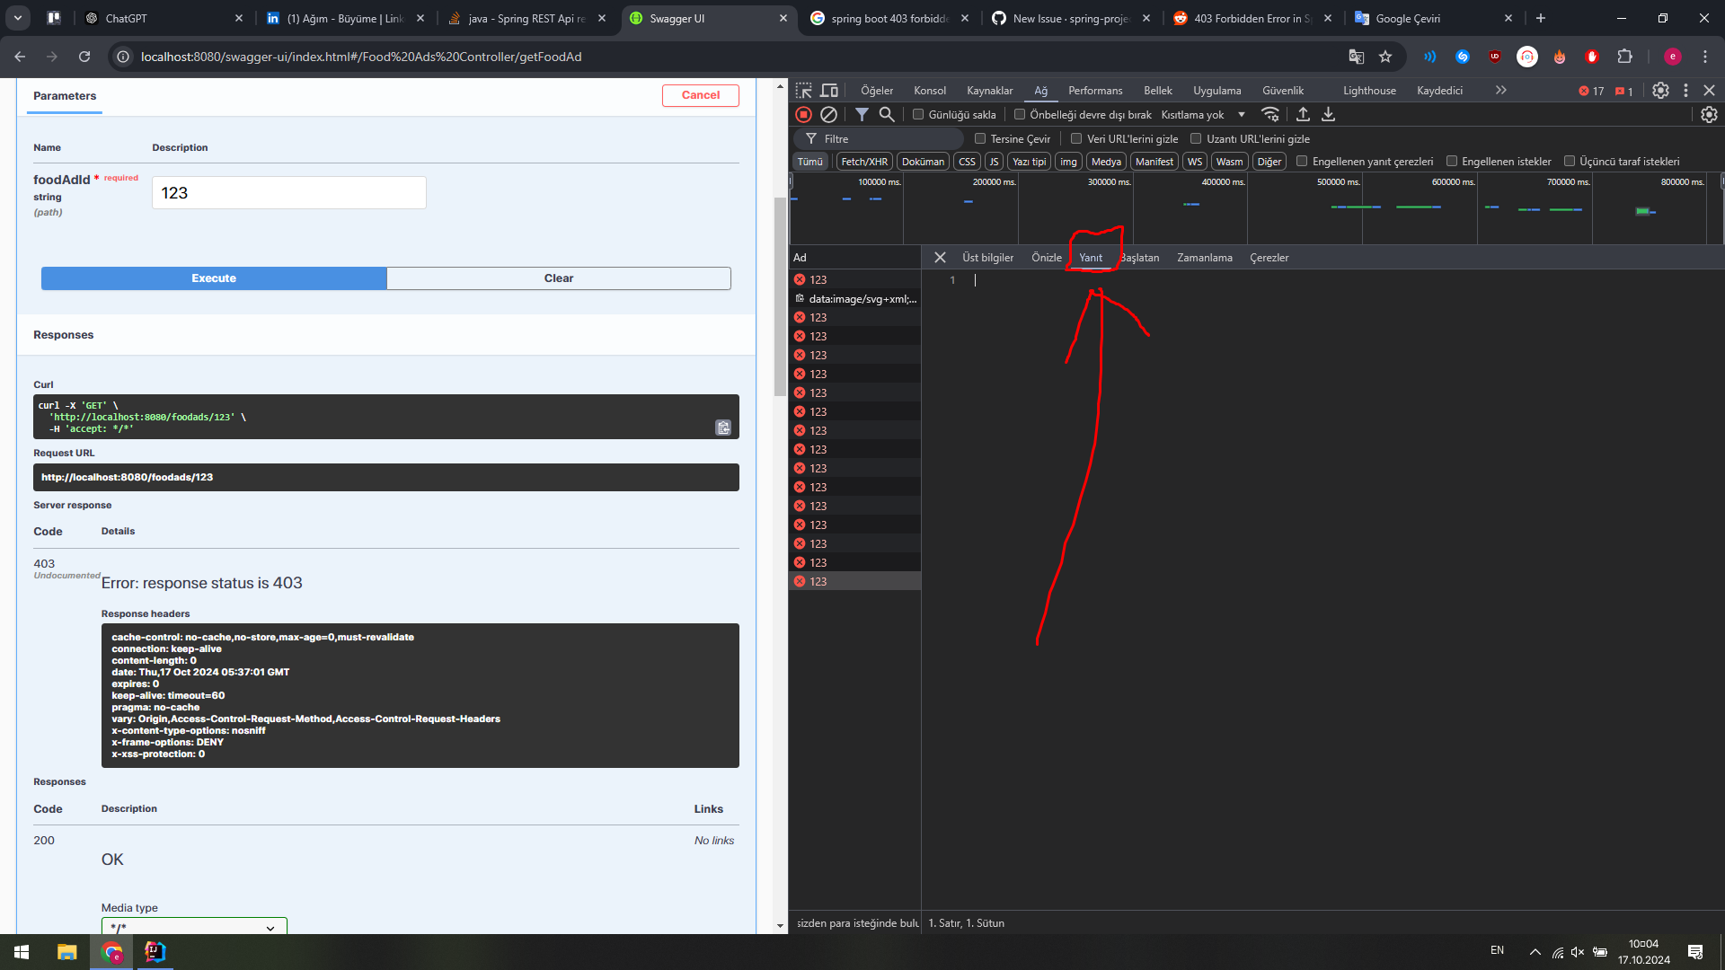Import HAR file using the upload icon

click(x=1302, y=114)
